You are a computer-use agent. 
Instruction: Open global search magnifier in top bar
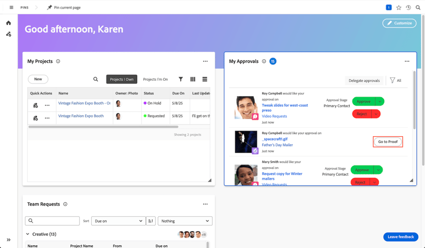418,7
